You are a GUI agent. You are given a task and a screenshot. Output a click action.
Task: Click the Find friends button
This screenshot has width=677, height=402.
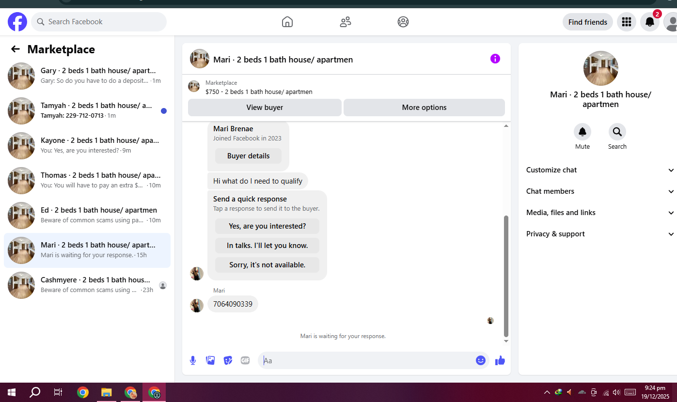coord(587,22)
